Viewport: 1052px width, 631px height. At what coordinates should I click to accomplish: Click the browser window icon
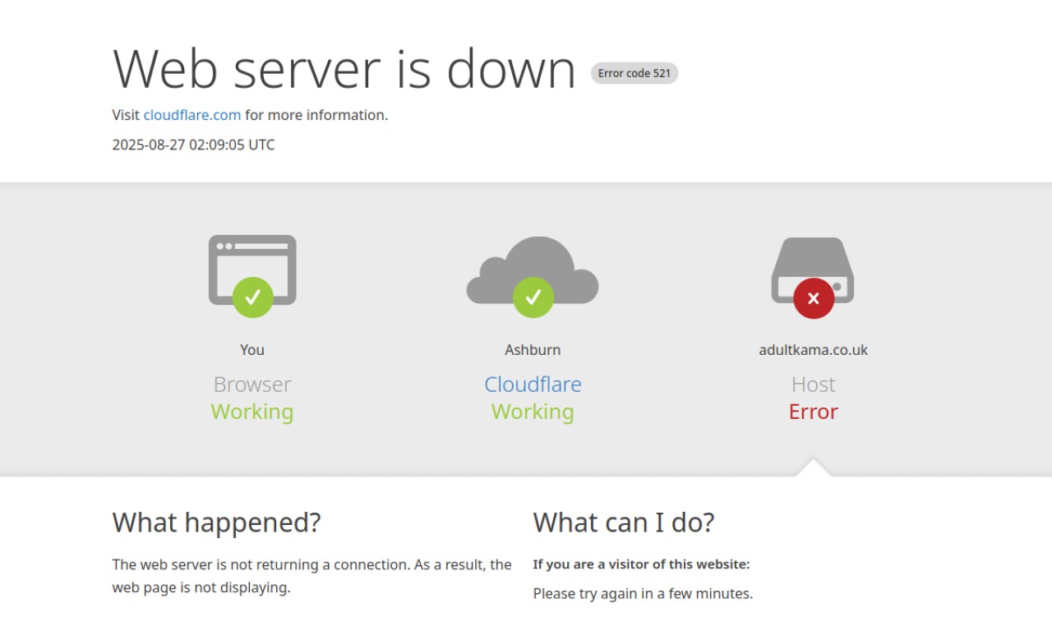coord(252,269)
